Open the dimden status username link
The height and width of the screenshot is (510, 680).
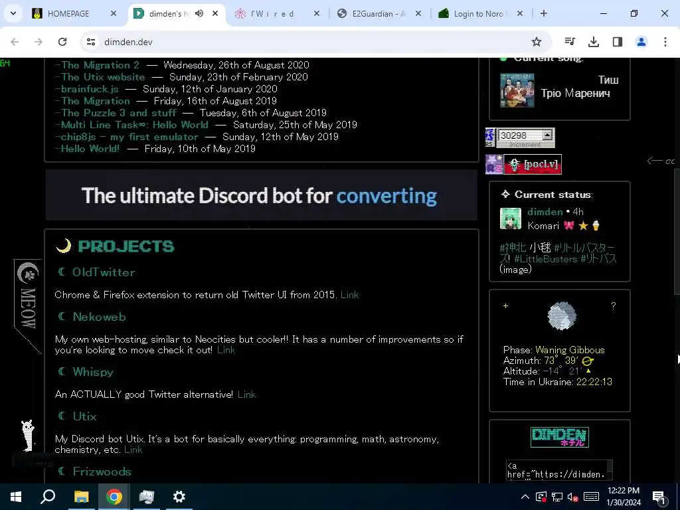tap(545, 212)
